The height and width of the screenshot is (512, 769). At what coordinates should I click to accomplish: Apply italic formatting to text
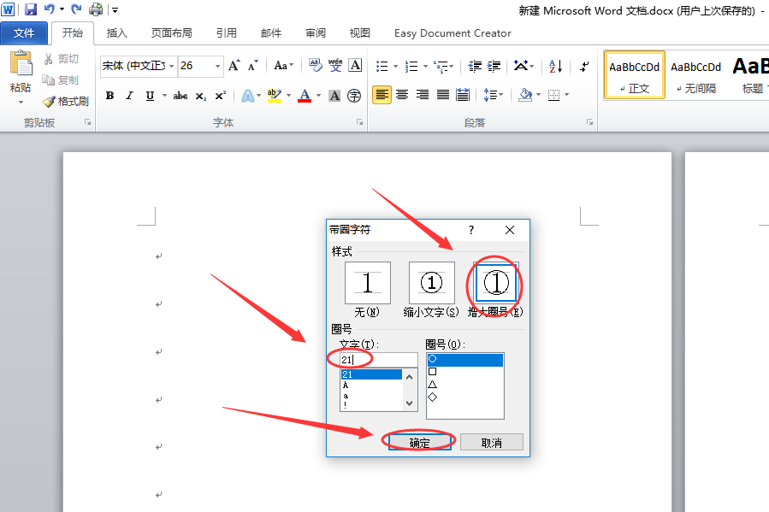(129, 96)
